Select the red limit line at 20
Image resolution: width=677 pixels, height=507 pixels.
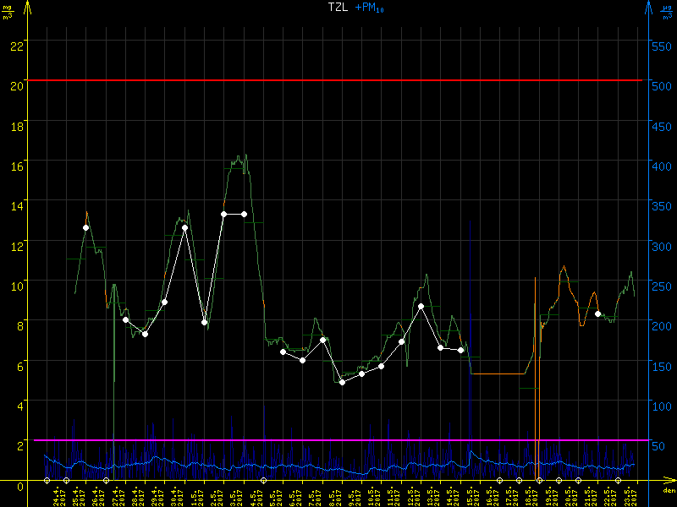[338, 80]
